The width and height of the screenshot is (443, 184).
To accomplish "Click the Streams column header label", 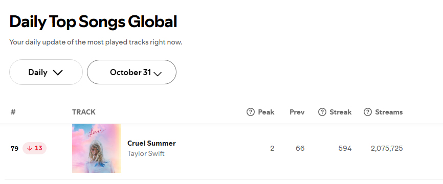I will pos(389,112).
